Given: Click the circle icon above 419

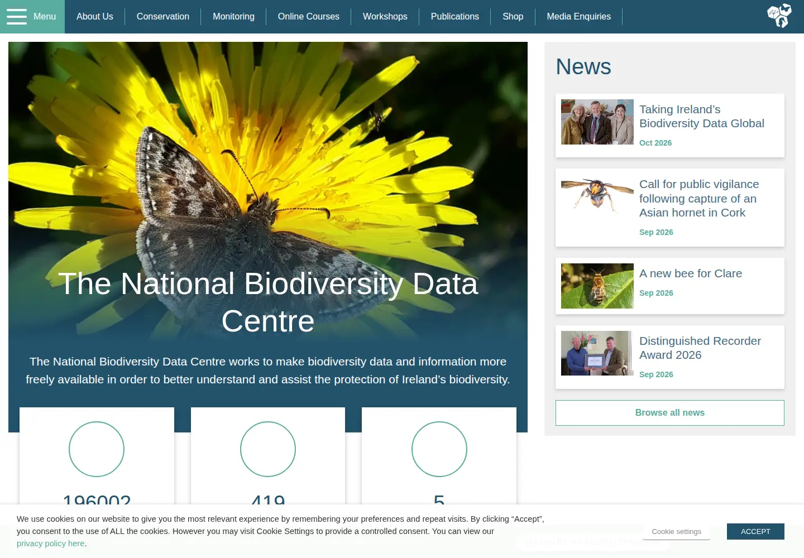Looking at the screenshot, I should (x=268, y=449).
